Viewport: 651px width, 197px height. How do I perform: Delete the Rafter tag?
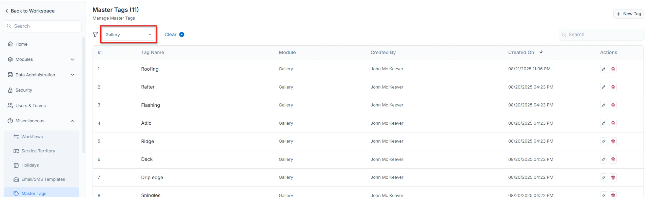613,87
